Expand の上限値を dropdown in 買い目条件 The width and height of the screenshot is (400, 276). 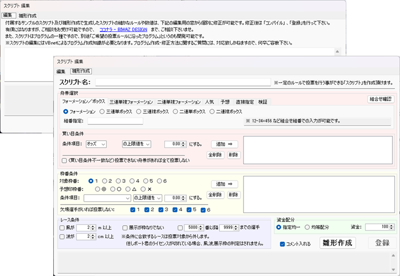click(136, 144)
